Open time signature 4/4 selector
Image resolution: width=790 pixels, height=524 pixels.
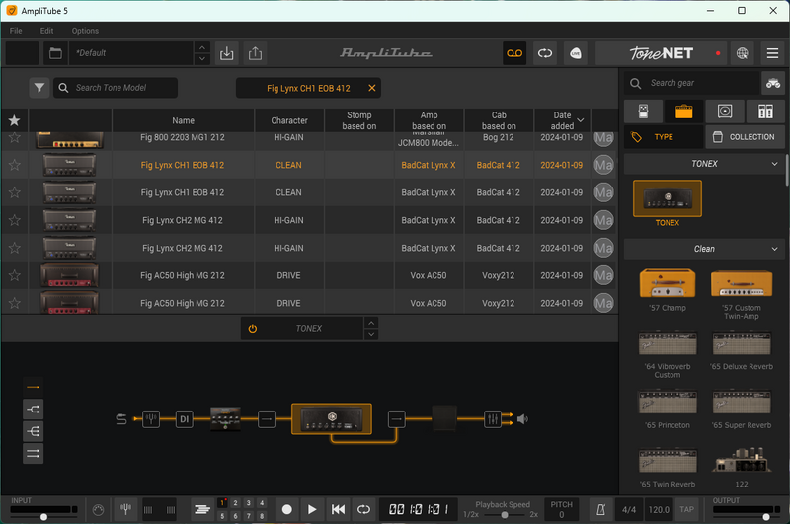click(628, 510)
